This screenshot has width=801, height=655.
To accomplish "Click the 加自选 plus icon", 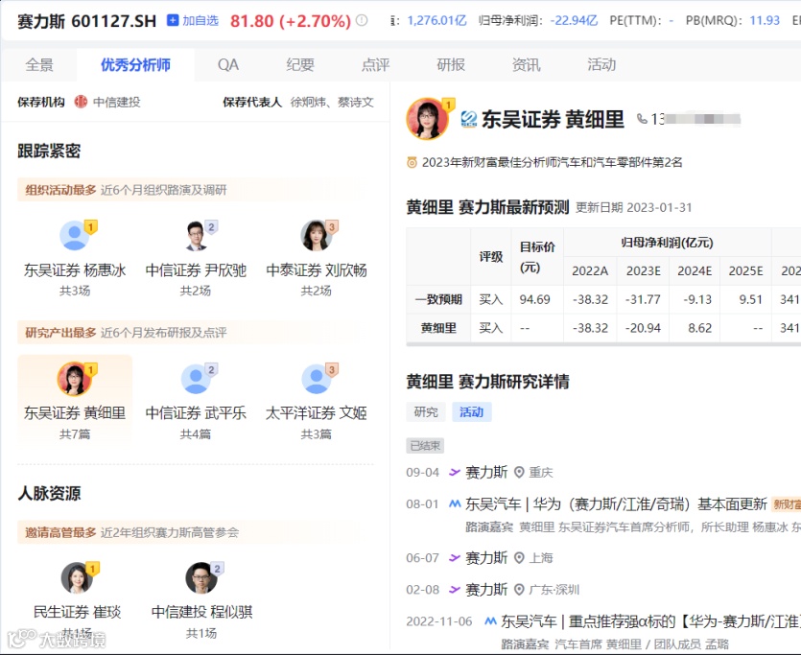I will click(x=174, y=20).
